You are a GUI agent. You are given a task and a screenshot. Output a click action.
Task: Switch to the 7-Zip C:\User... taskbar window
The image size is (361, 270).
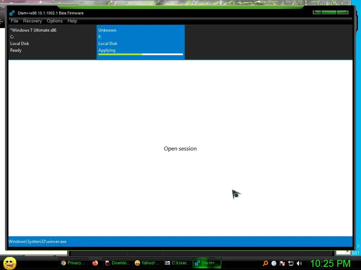coord(177,263)
